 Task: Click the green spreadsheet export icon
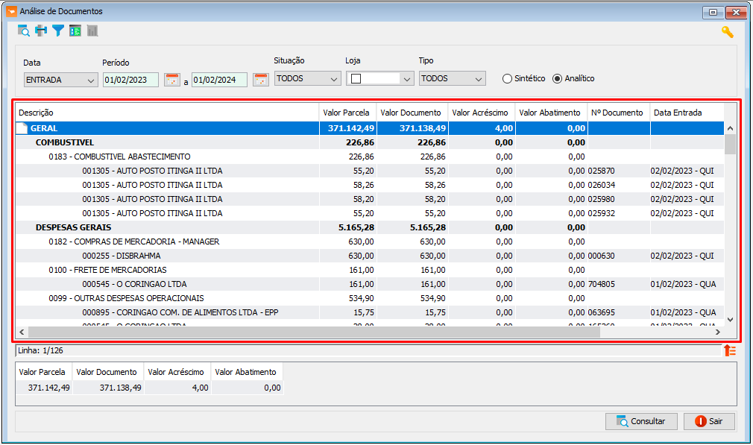pos(75,31)
